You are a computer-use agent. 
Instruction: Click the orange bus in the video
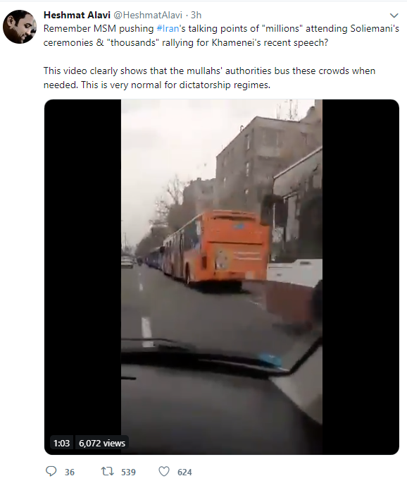coord(218,248)
